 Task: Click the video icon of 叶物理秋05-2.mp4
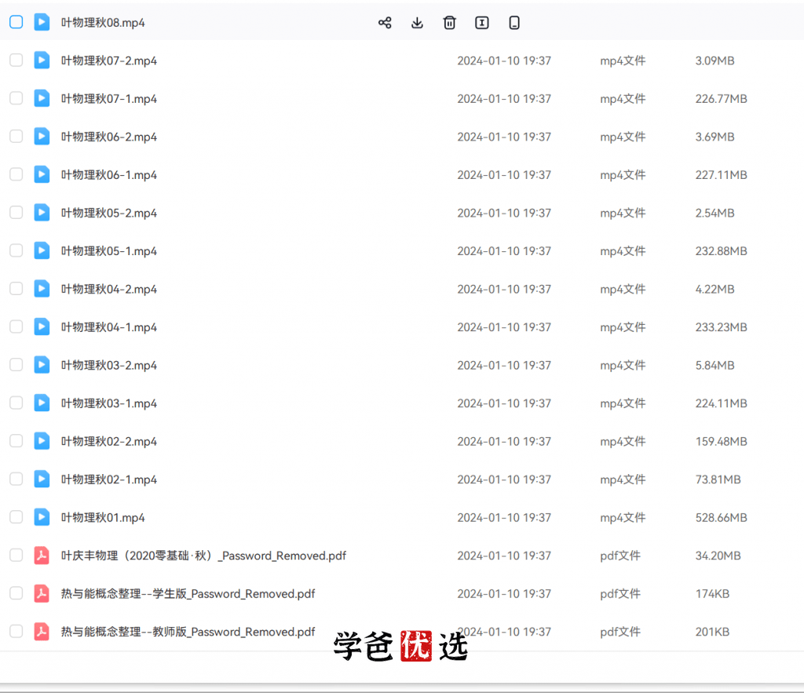(x=42, y=212)
